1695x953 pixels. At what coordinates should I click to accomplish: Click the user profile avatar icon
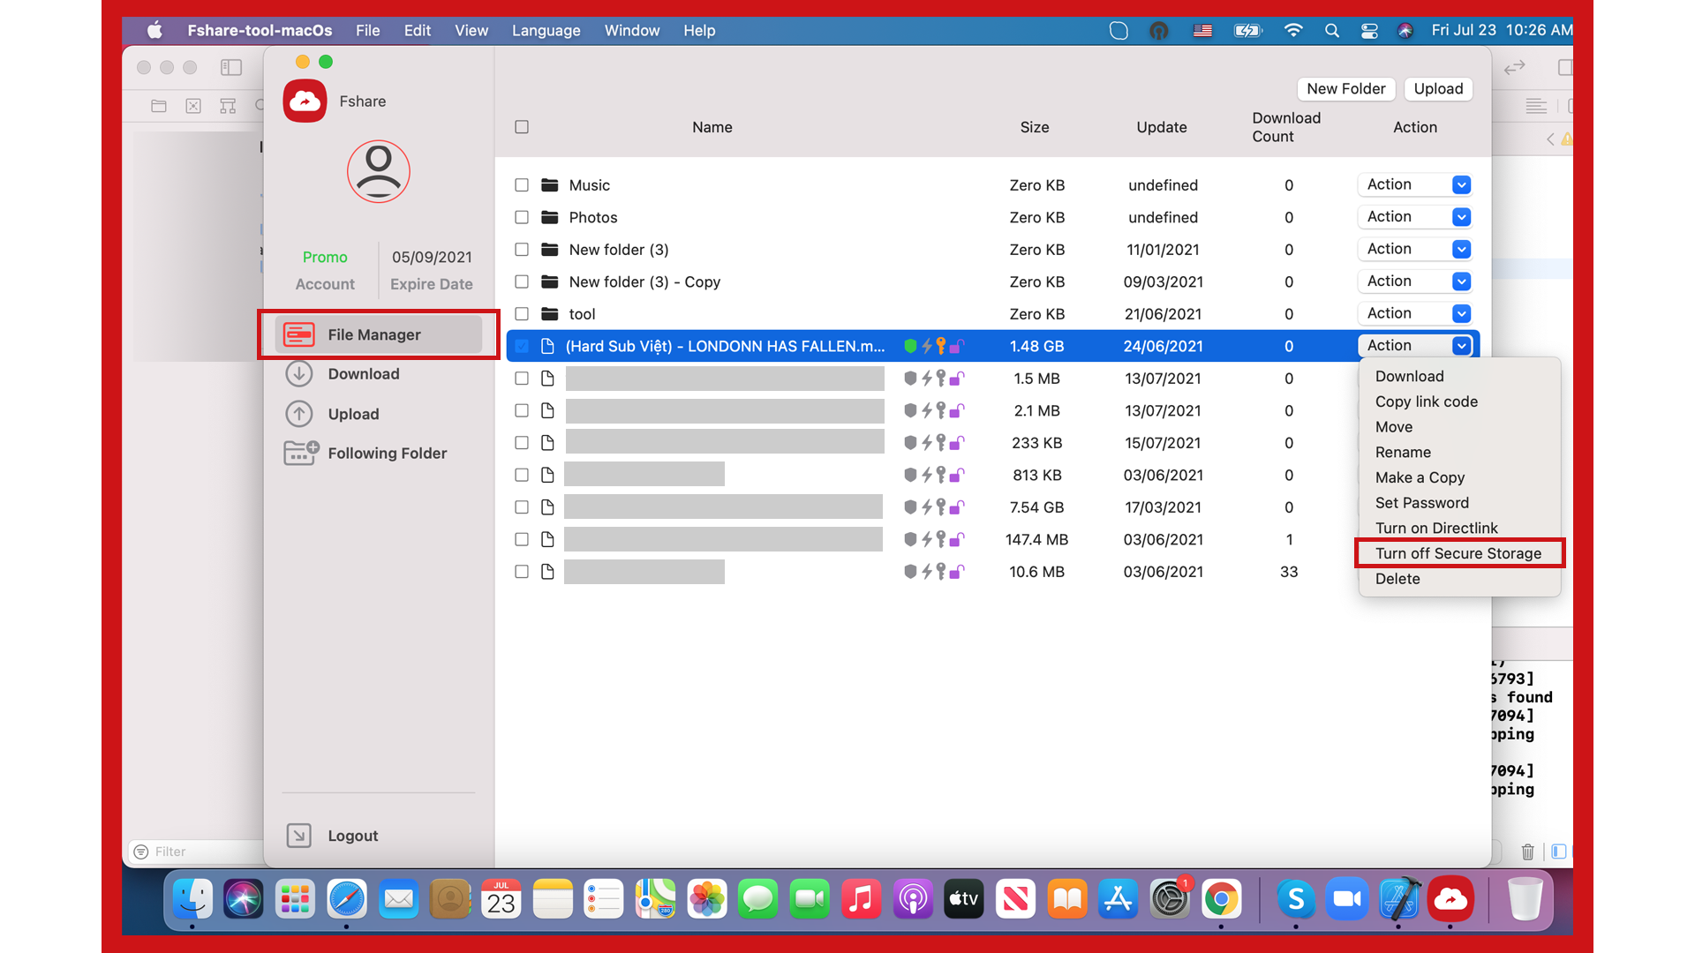tap(379, 172)
